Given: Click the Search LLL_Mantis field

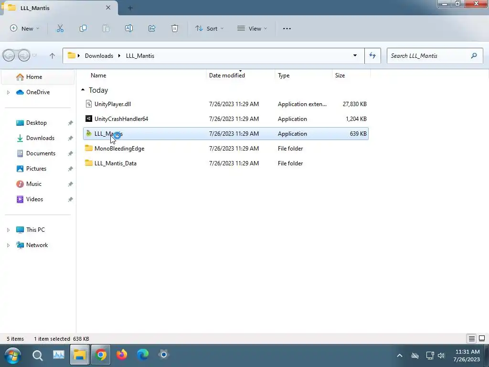Looking at the screenshot, I should [x=435, y=55].
